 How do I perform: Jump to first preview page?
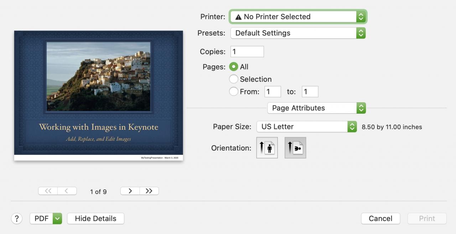click(x=48, y=191)
